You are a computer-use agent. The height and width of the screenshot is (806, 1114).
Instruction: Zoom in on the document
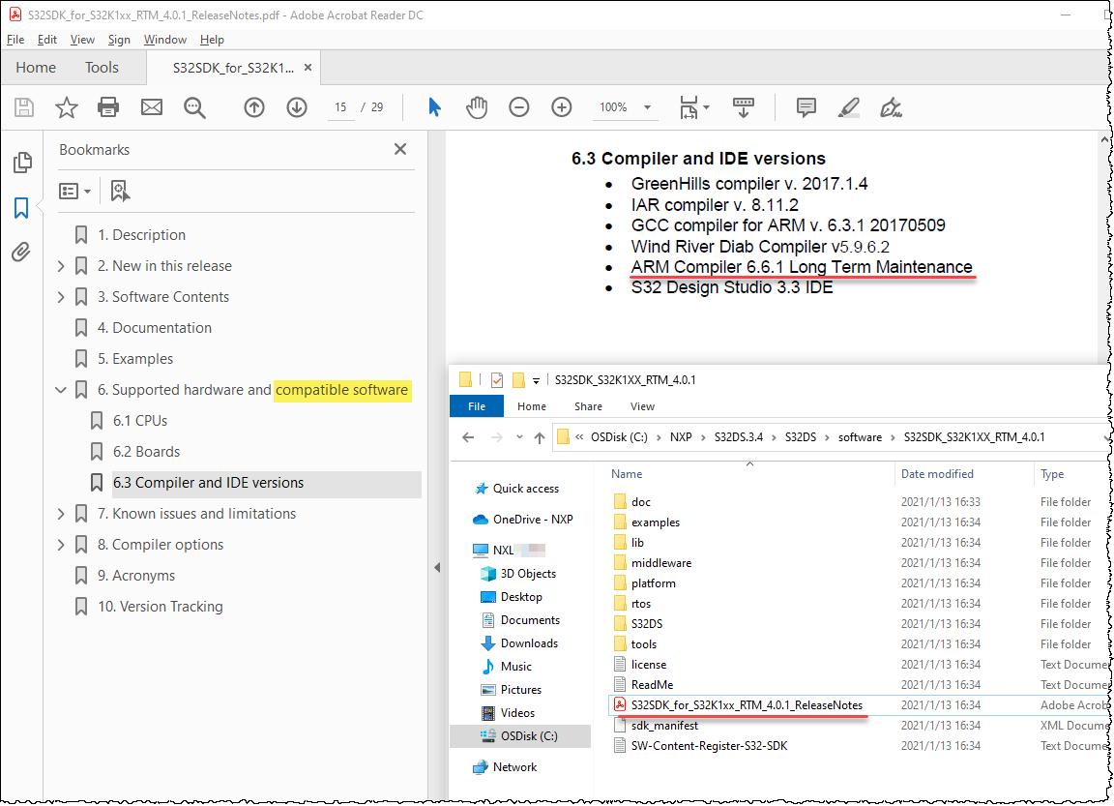(561, 107)
